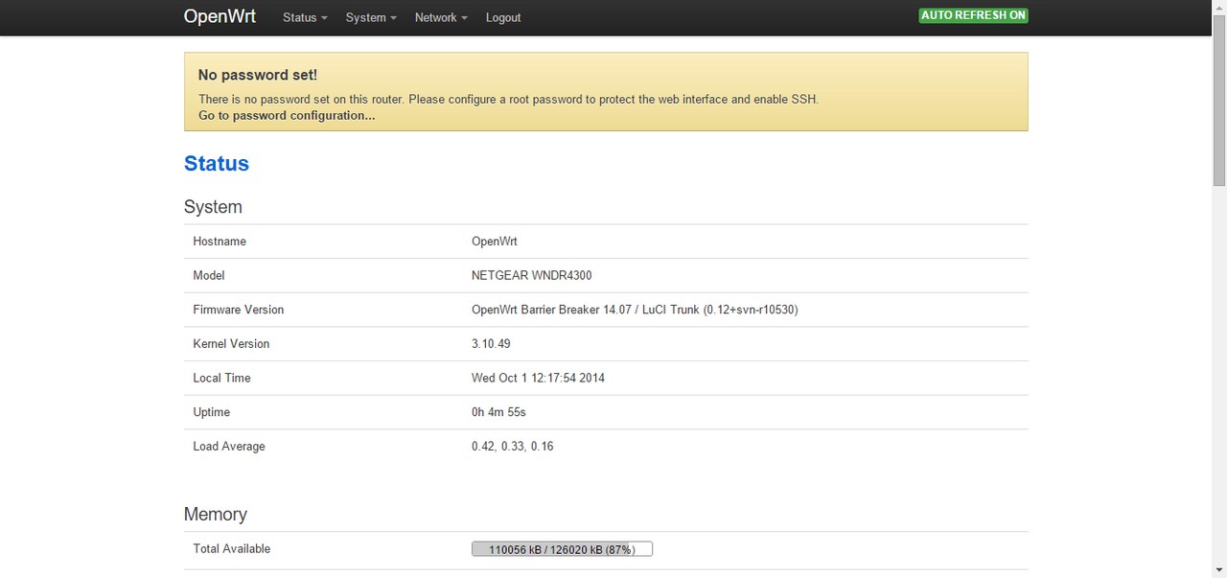Image resolution: width=1227 pixels, height=578 pixels.
Task: Click Logout in the navigation bar
Action: click(503, 17)
